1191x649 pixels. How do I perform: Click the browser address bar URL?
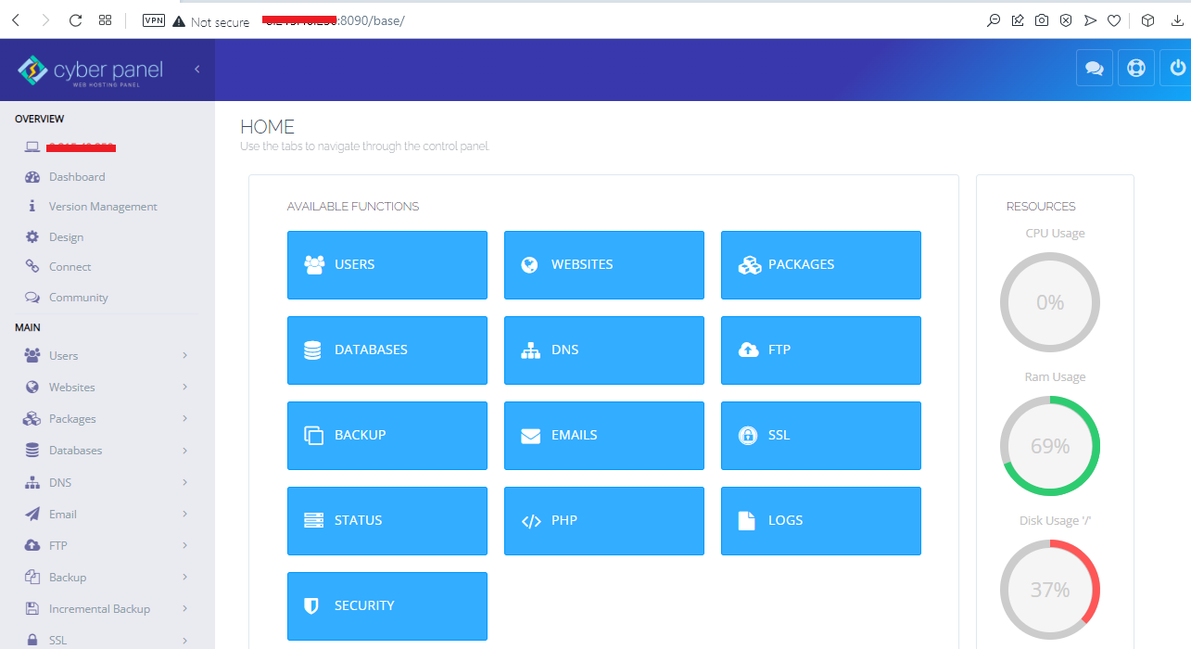pyautogui.click(x=334, y=20)
